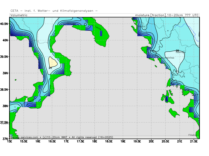
Task: Click the 19.5E longitude axis label
Action: pyautogui.click(x=137, y=141)
